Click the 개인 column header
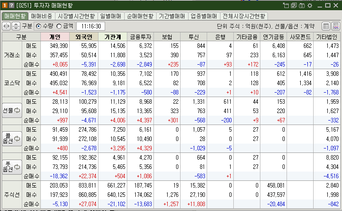Viewport: 342px width, 211px height. [x=55, y=37]
